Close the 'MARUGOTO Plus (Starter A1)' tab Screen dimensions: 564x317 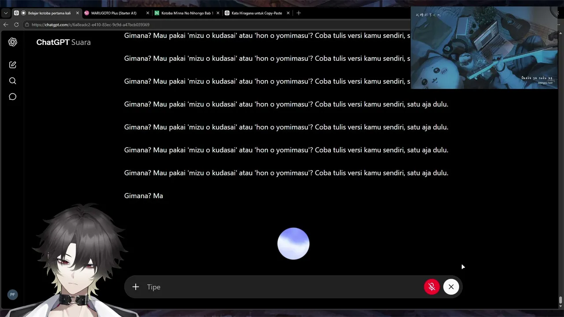click(x=148, y=13)
